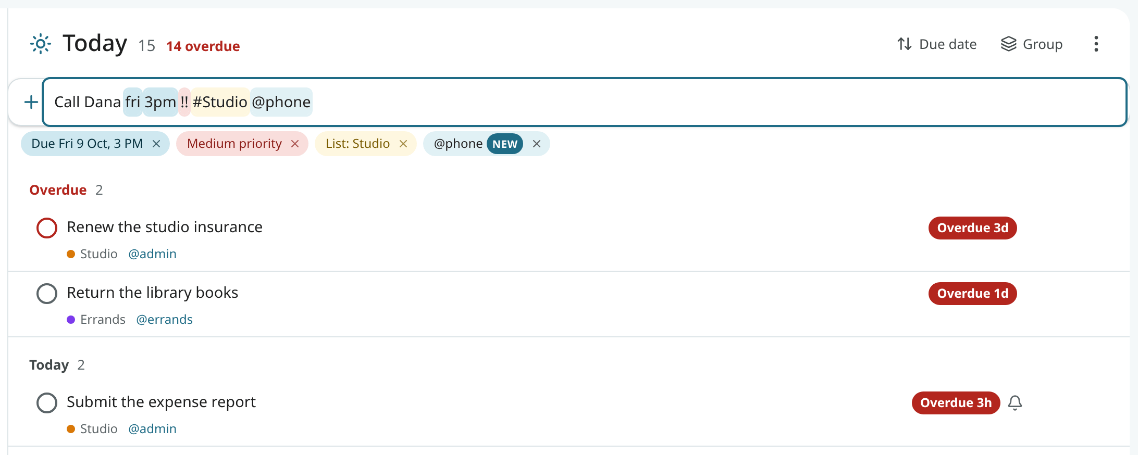Click the 3pm time token in the input

click(160, 102)
